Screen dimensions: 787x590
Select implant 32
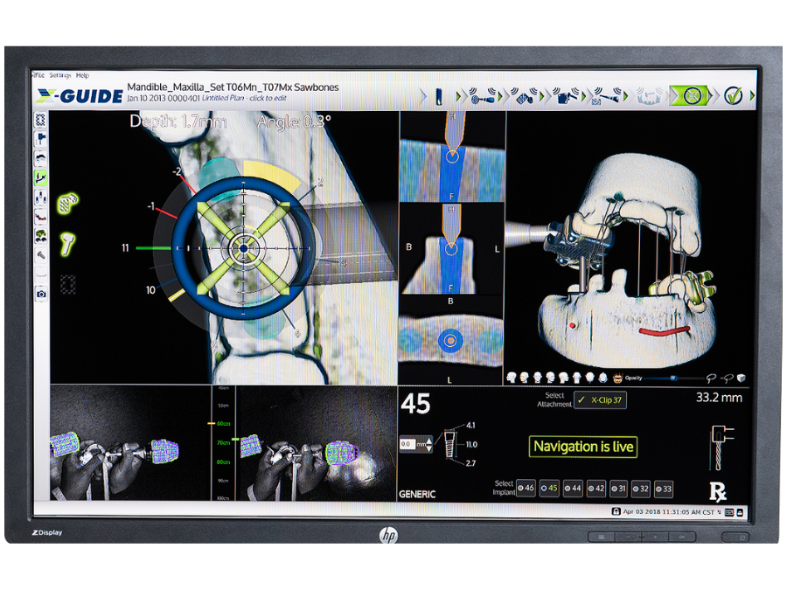[641, 488]
